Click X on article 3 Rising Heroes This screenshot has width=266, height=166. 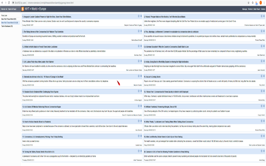[141, 31]
